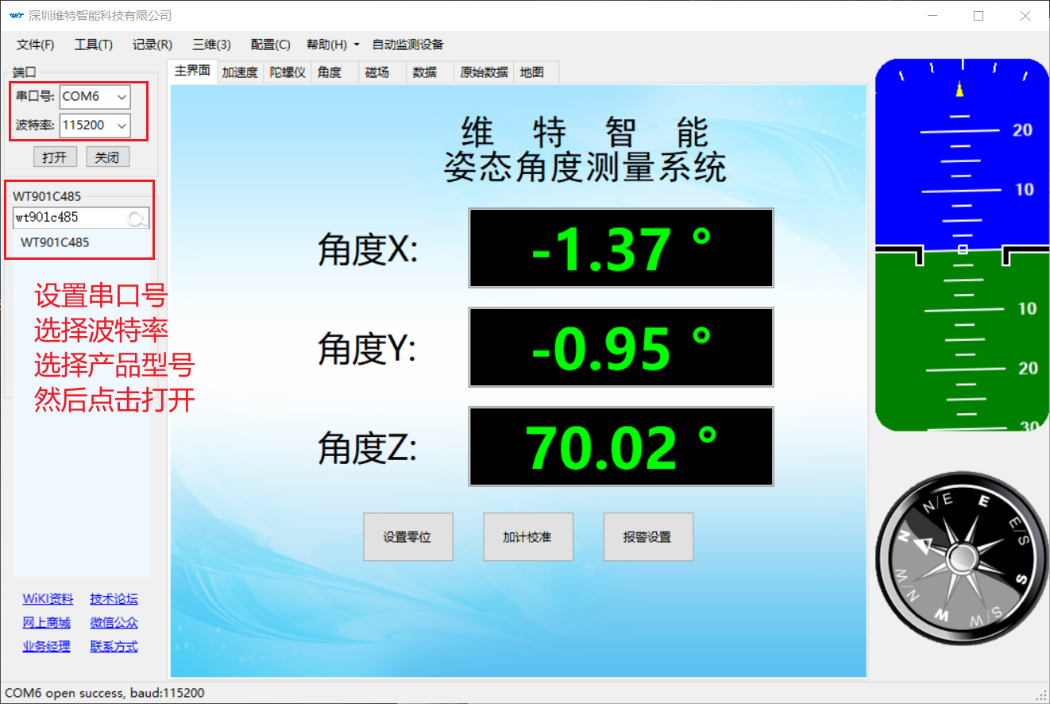Open the WiKI资料 link
Image resolution: width=1050 pixels, height=704 pixels.
click(x=48, y=599)
